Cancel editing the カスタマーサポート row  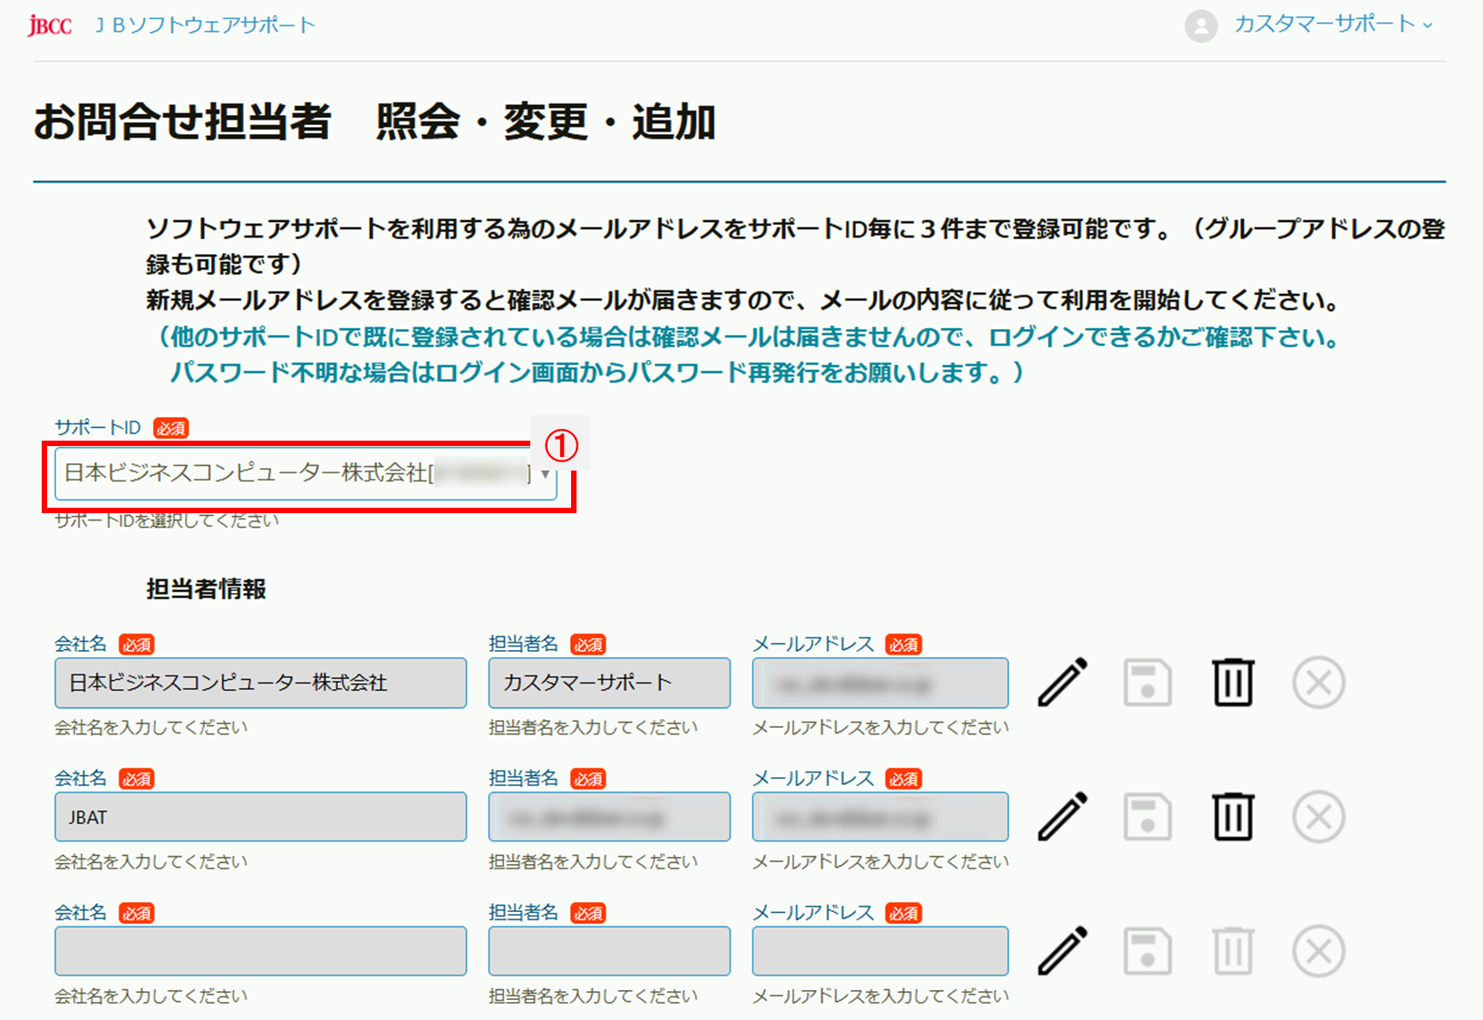[x=1319, y=683]
